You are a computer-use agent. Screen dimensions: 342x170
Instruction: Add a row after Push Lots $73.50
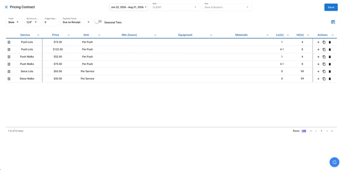pyautogui.click(x=318, y=42)
